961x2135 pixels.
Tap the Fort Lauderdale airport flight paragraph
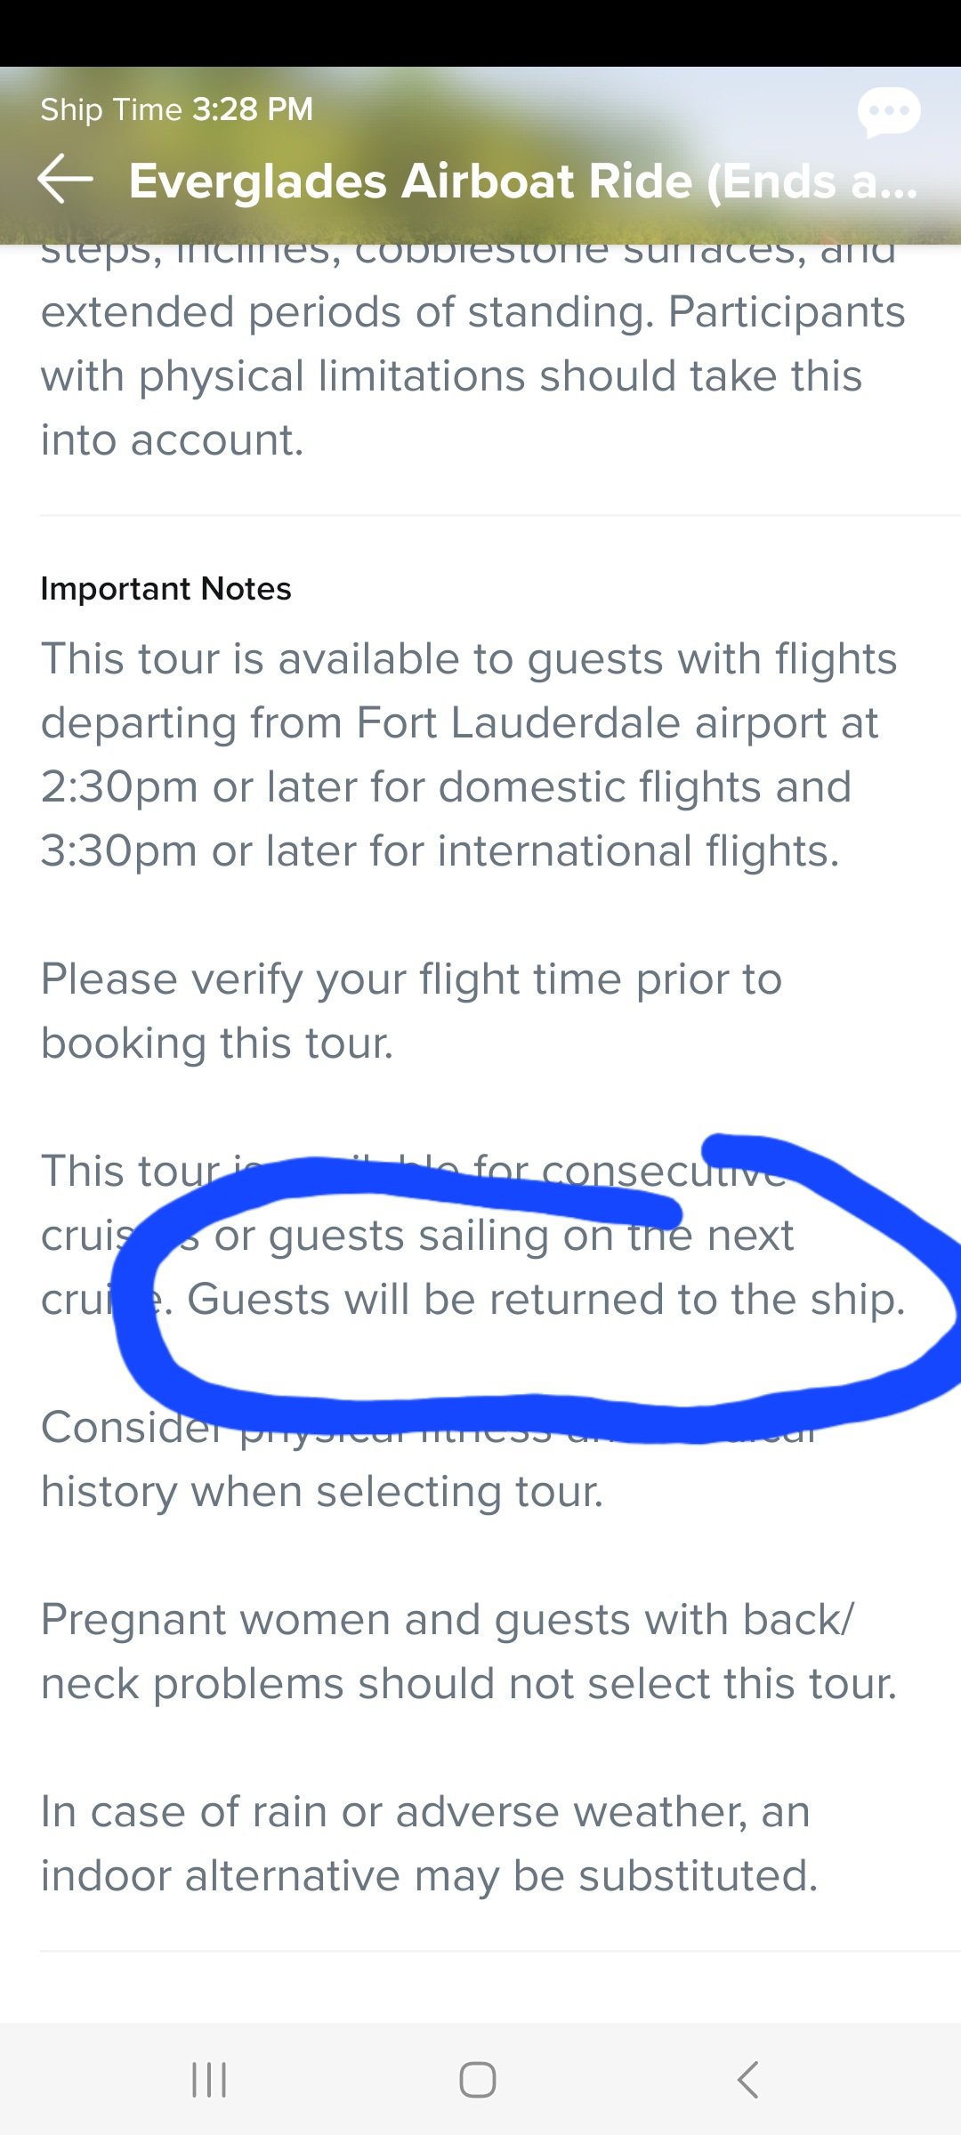[469, 754]
